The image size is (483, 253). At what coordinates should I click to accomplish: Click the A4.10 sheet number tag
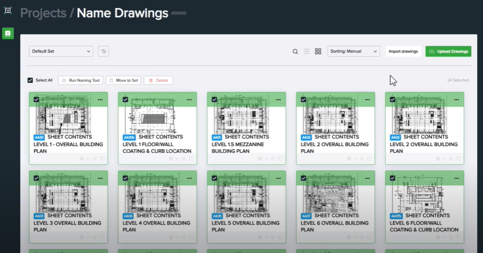[39, 137]
